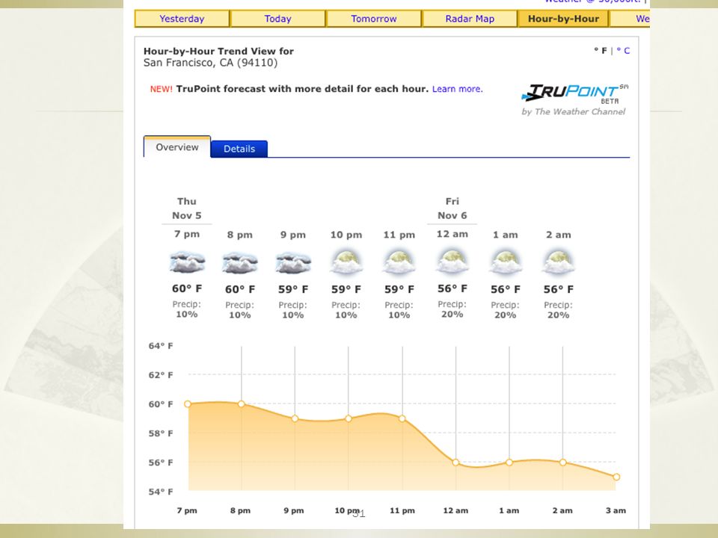
Task: Click the 11 pm partly cloudy night icon
Action: [x=399, y=262]
